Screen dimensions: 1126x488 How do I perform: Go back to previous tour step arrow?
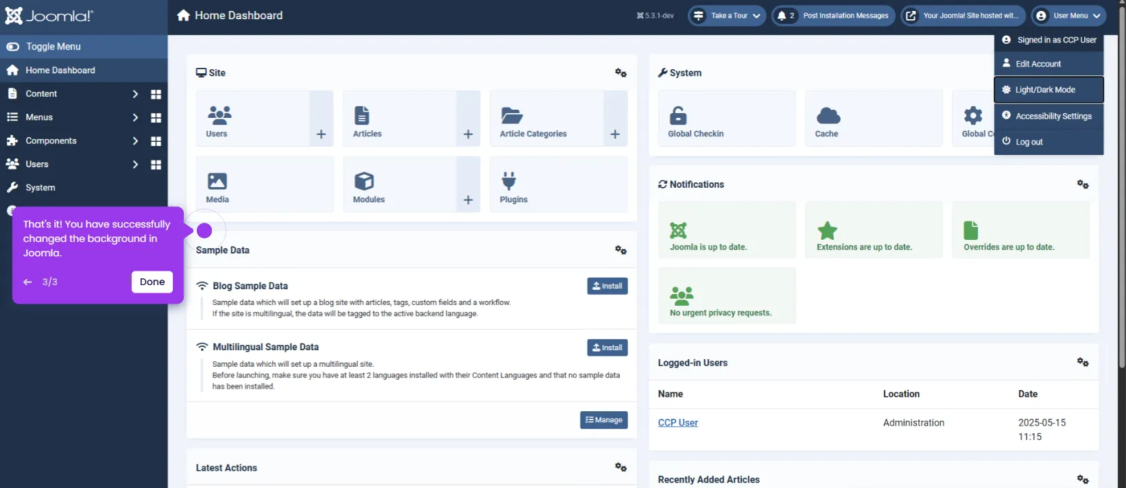[x=27, y=282]
